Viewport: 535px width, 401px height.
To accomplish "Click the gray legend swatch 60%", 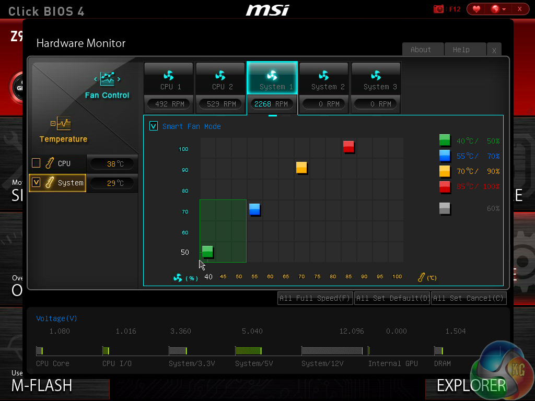I will pyautogui.click(x=445, y=208).
